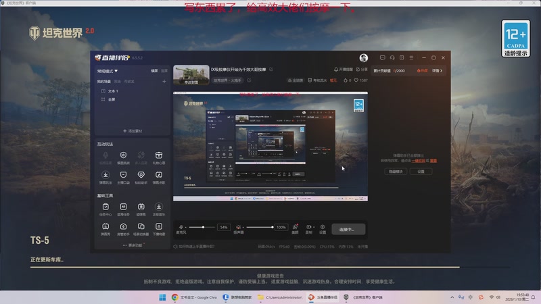Open the 常规模式 mode dropdown

(x=108, y=71)
